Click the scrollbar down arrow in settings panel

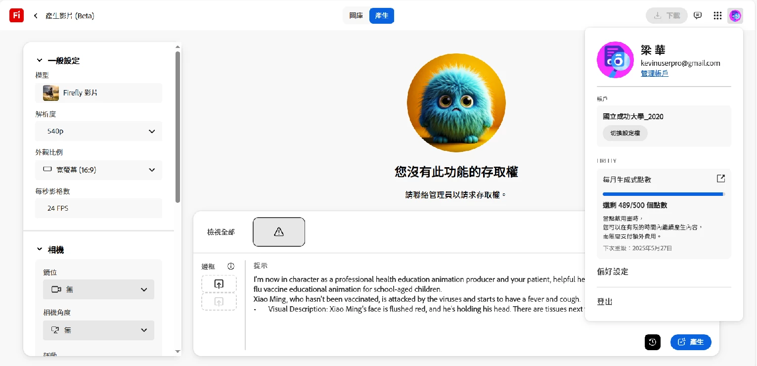(x=178, y=351)
